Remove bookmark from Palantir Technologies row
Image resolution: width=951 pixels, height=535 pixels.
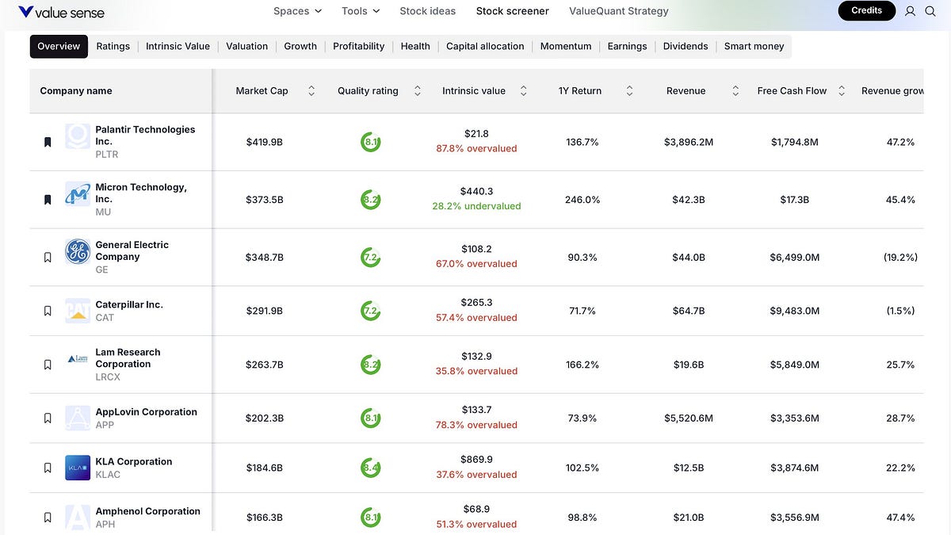48,143
